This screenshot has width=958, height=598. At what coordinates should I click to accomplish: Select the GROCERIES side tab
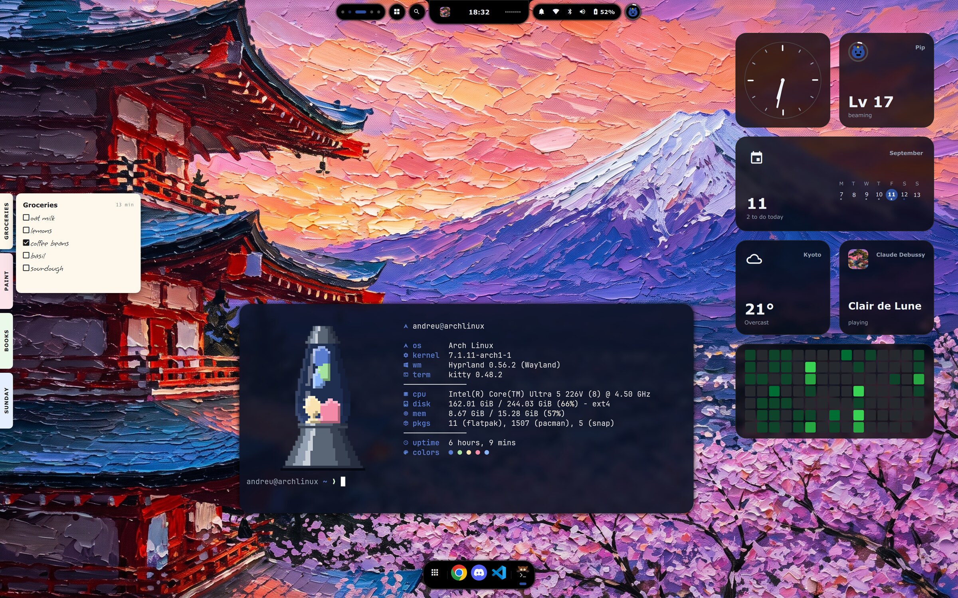click(6, 221)
